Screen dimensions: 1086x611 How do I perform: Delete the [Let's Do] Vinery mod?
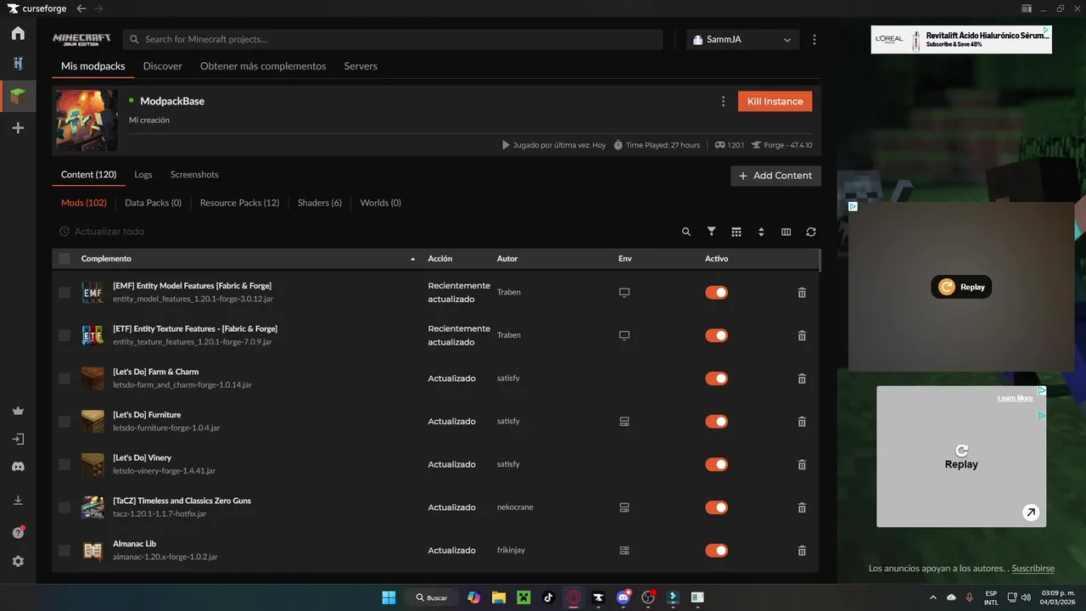pyautogui.click(x=802, y=464)
